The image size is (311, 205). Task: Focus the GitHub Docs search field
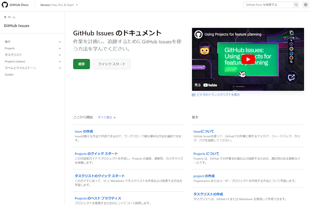(268, 5)
